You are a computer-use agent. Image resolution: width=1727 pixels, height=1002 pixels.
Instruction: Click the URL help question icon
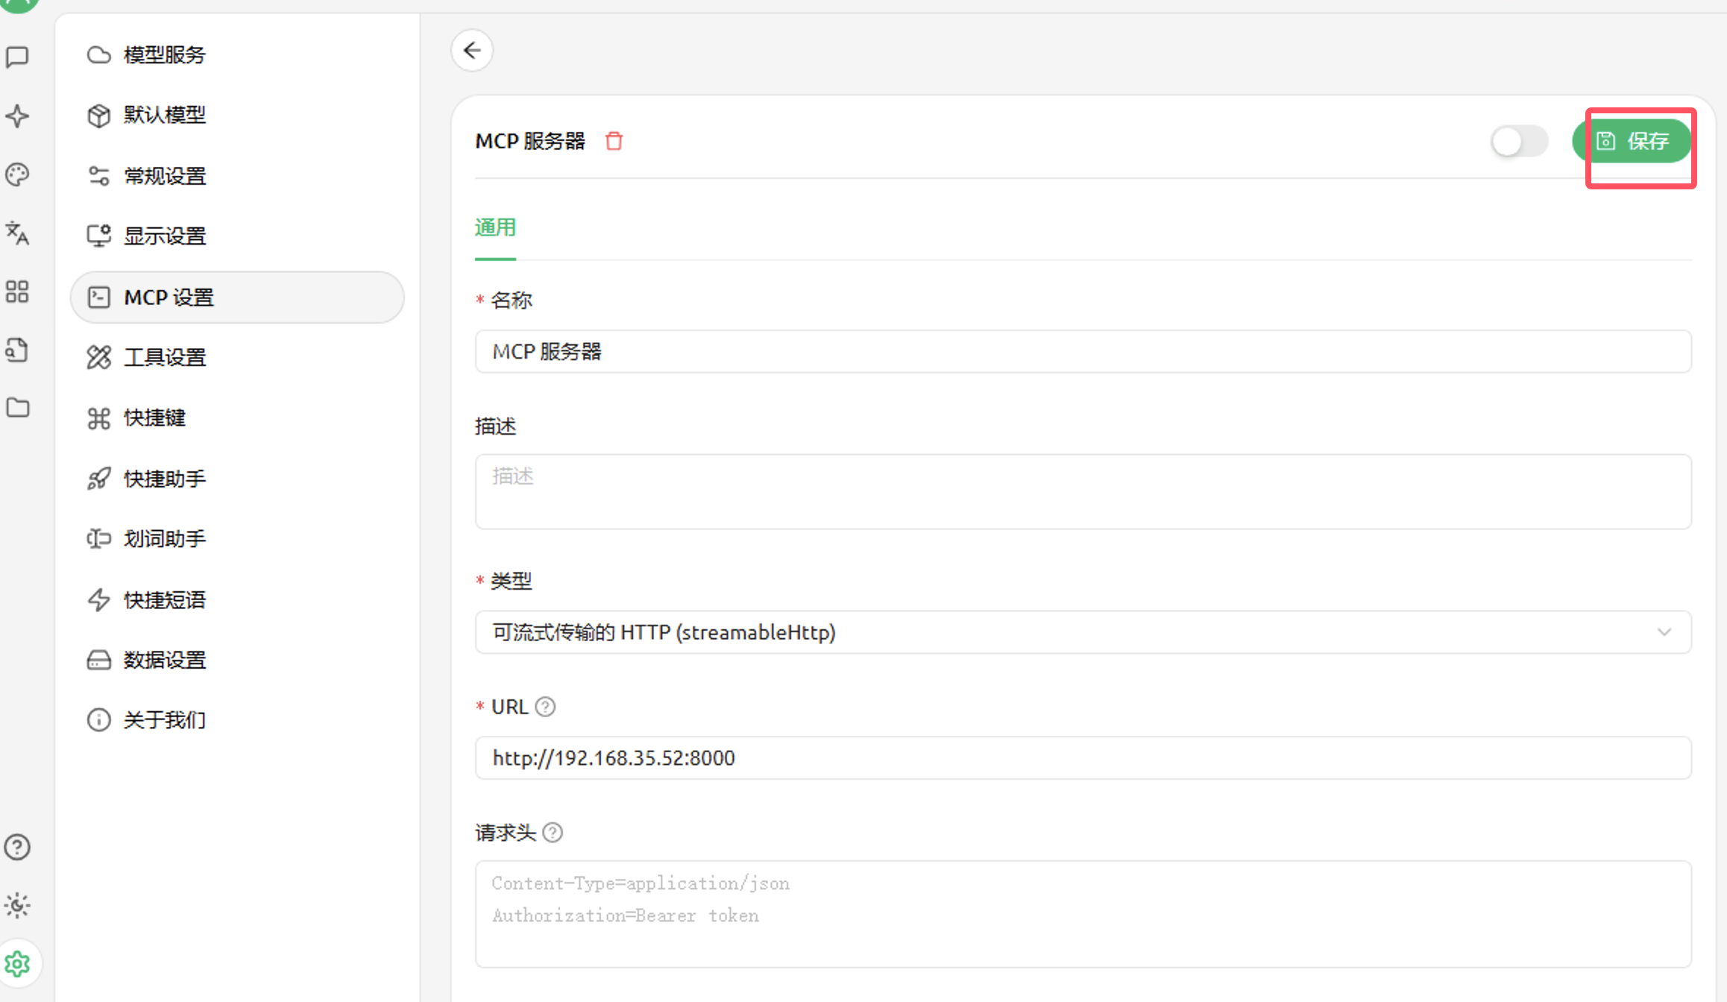(546, 707)
